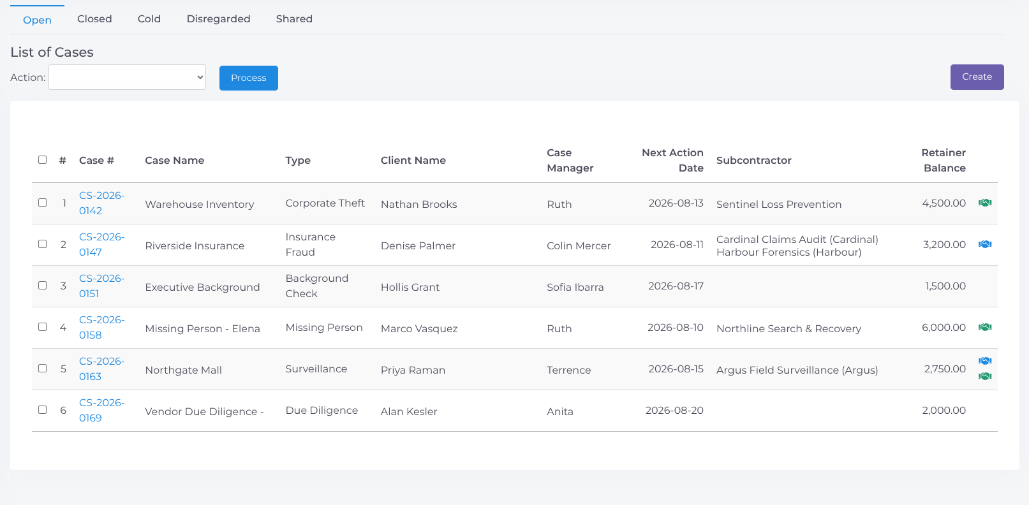Tick the checkbox beside Executive Background
Screen dimensions: 1029x505
point(43,286)
